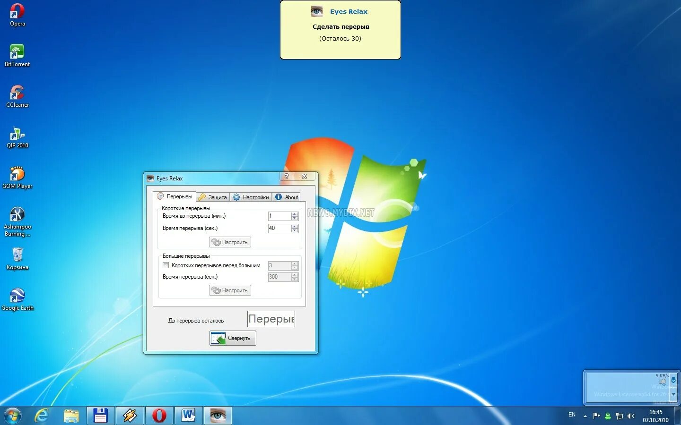This screenshot has height=425, width=681.
Task: Open the volume speaker tray icon
Action: pyautogui.click(x=630, y=416)
